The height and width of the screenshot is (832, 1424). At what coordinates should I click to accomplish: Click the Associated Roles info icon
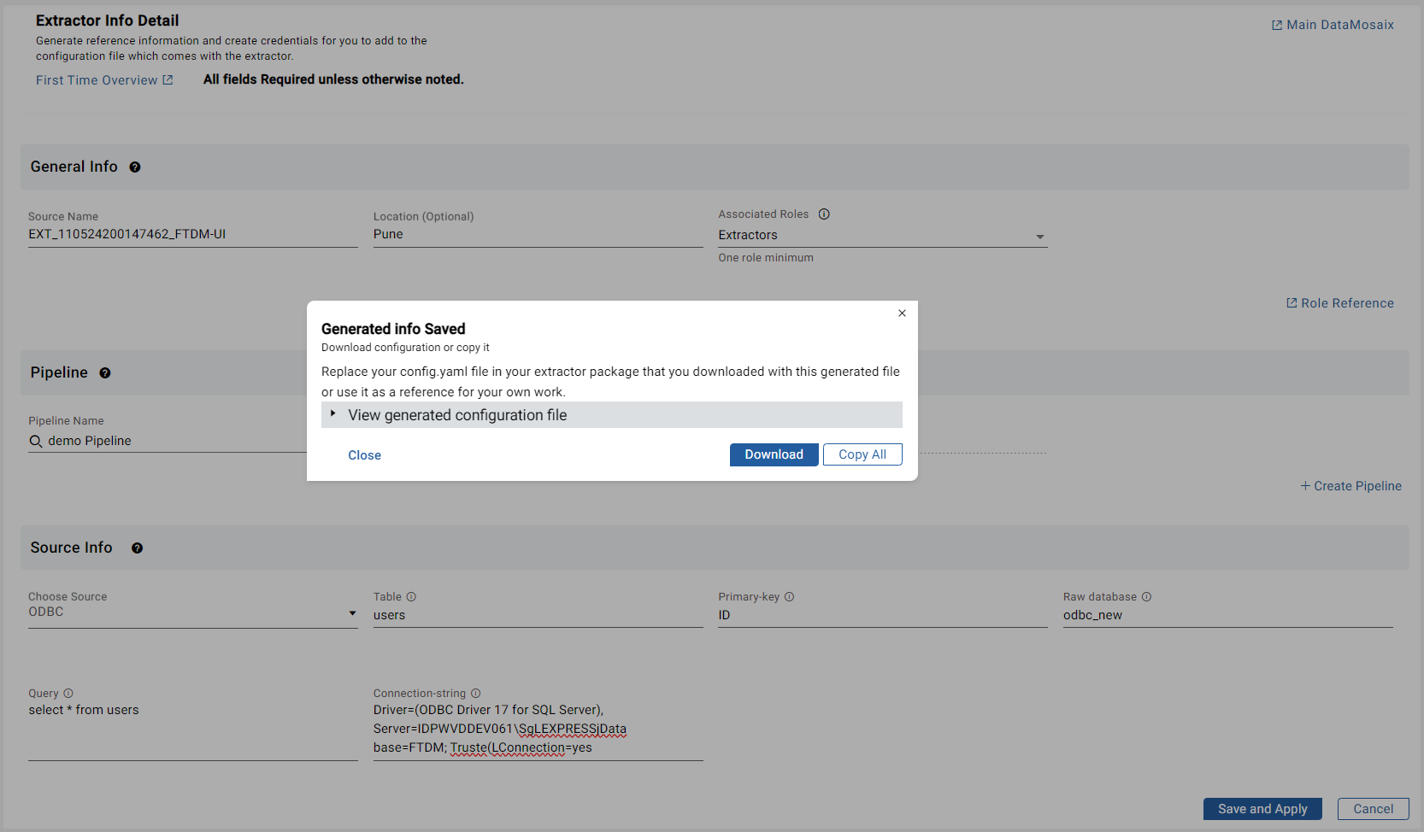824,214
